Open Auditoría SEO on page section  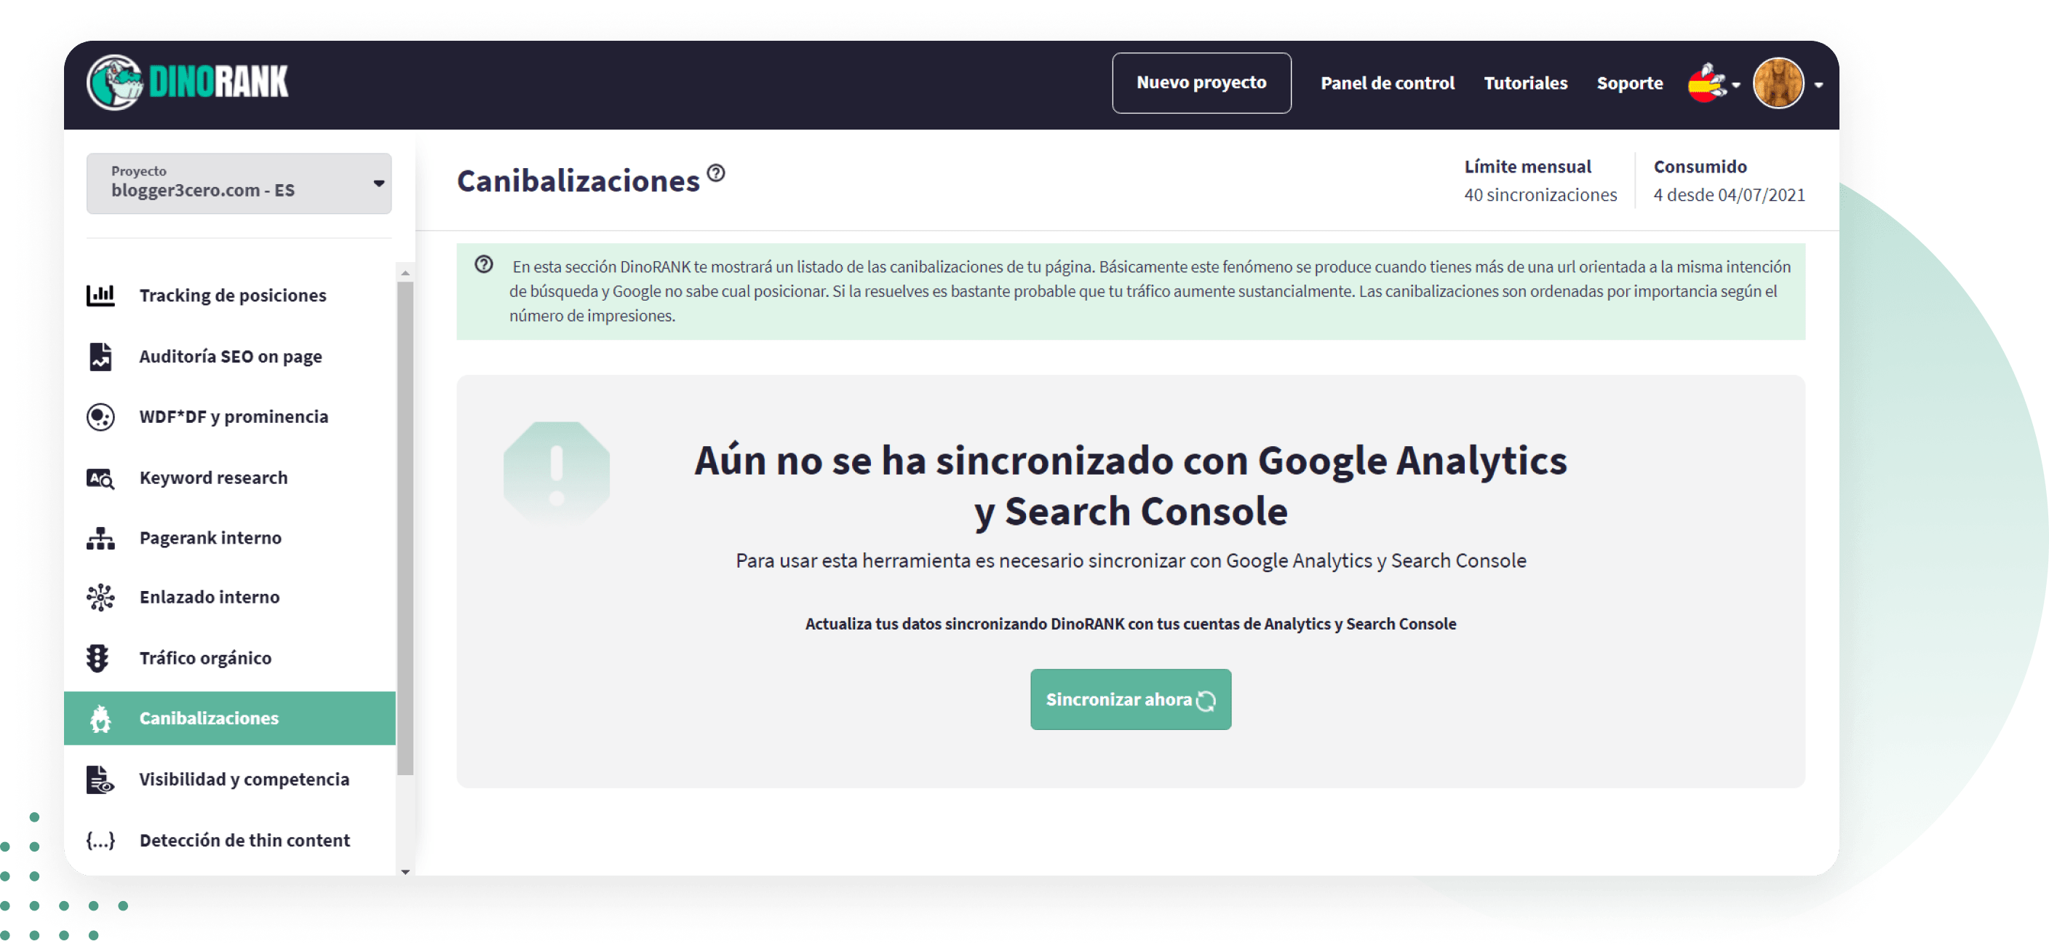[x=230, y=357]
